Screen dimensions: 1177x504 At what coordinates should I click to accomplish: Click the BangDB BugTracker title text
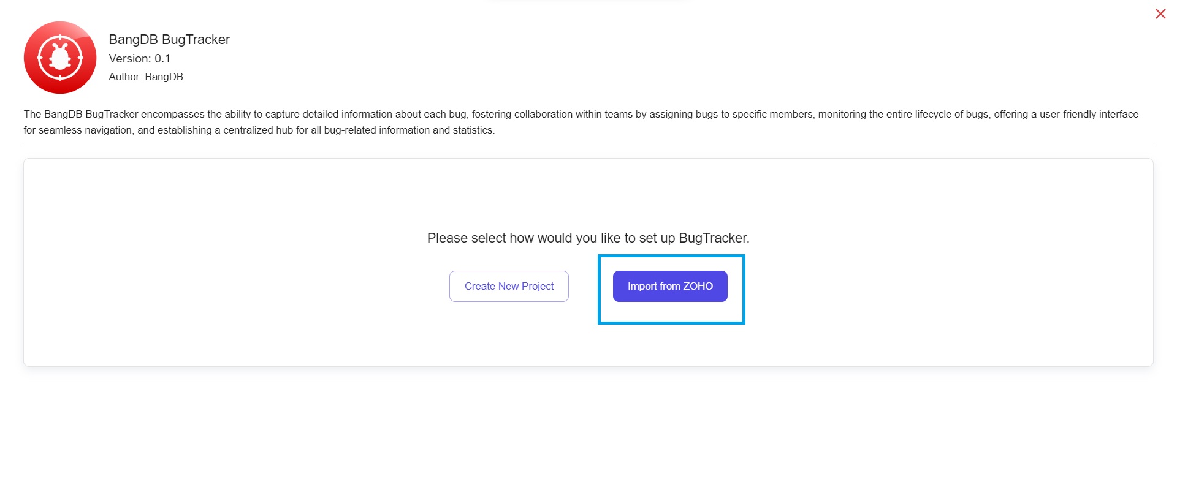(x=169, y=39)
